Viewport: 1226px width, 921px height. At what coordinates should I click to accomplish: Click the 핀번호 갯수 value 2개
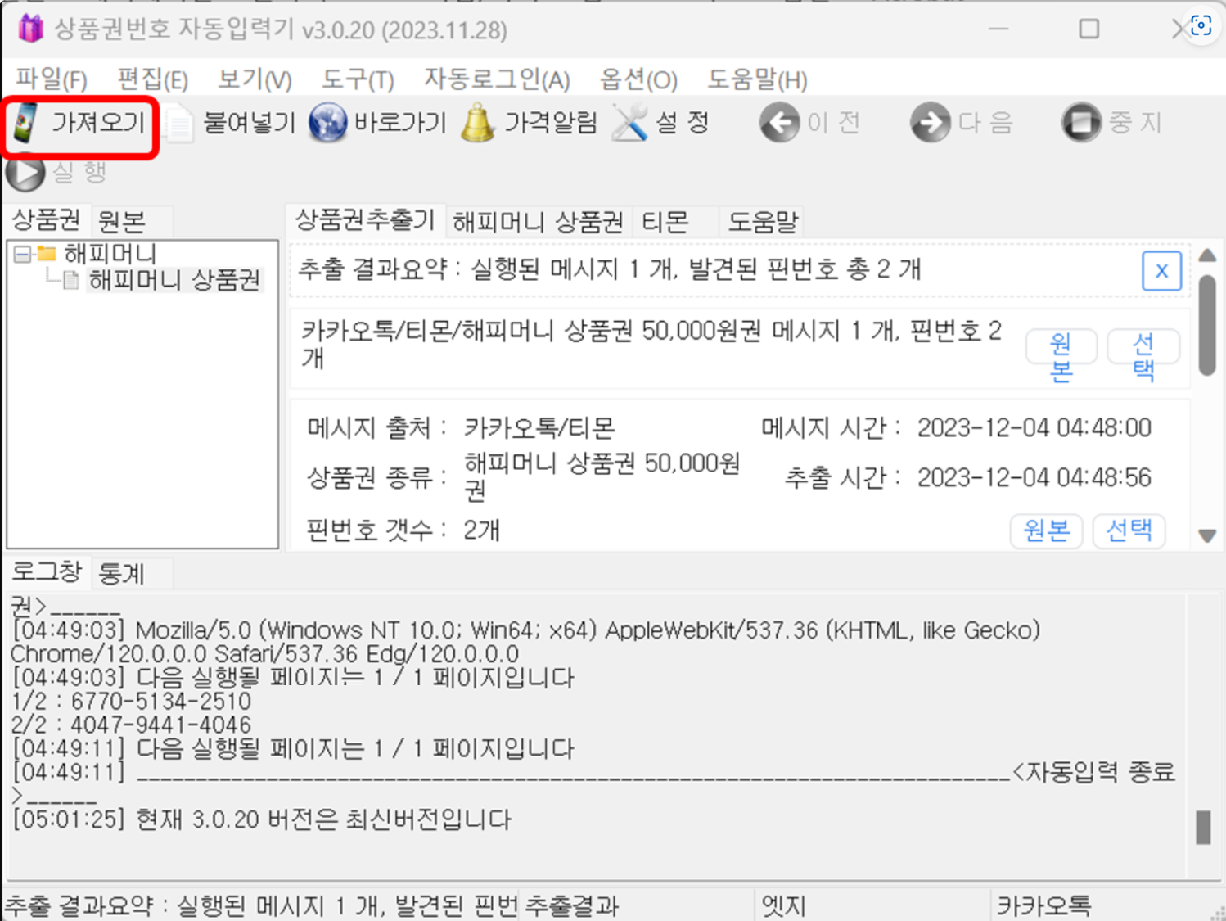click(x=481, y=530)
